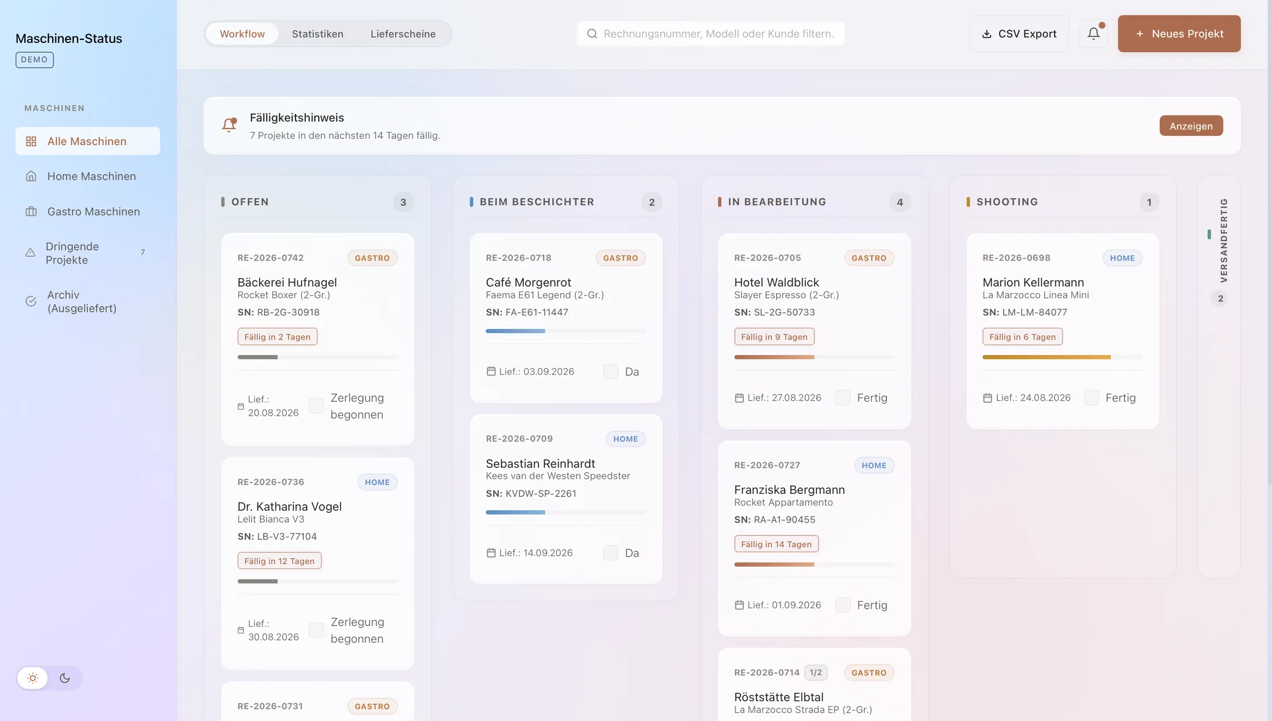Select Gastro Maschinen in sidebar
Viewport: 1272px width, 721px height.
pos(88,212)
